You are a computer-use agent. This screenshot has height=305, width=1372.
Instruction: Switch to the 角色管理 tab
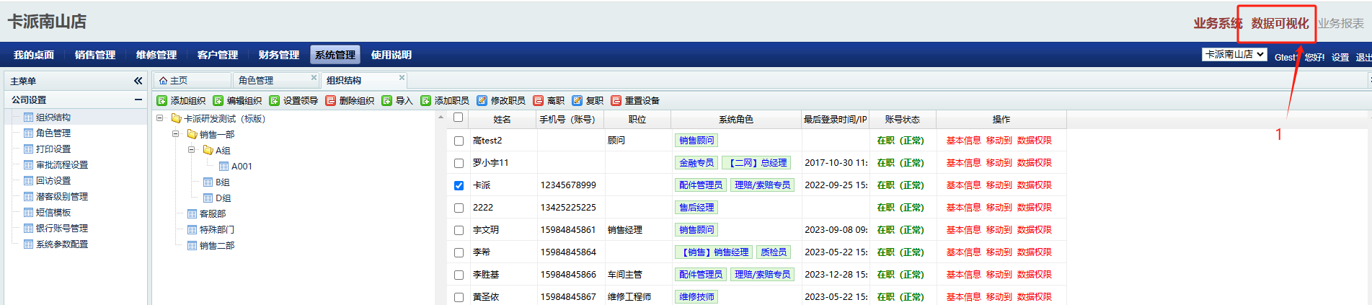[x=256, y=80]
